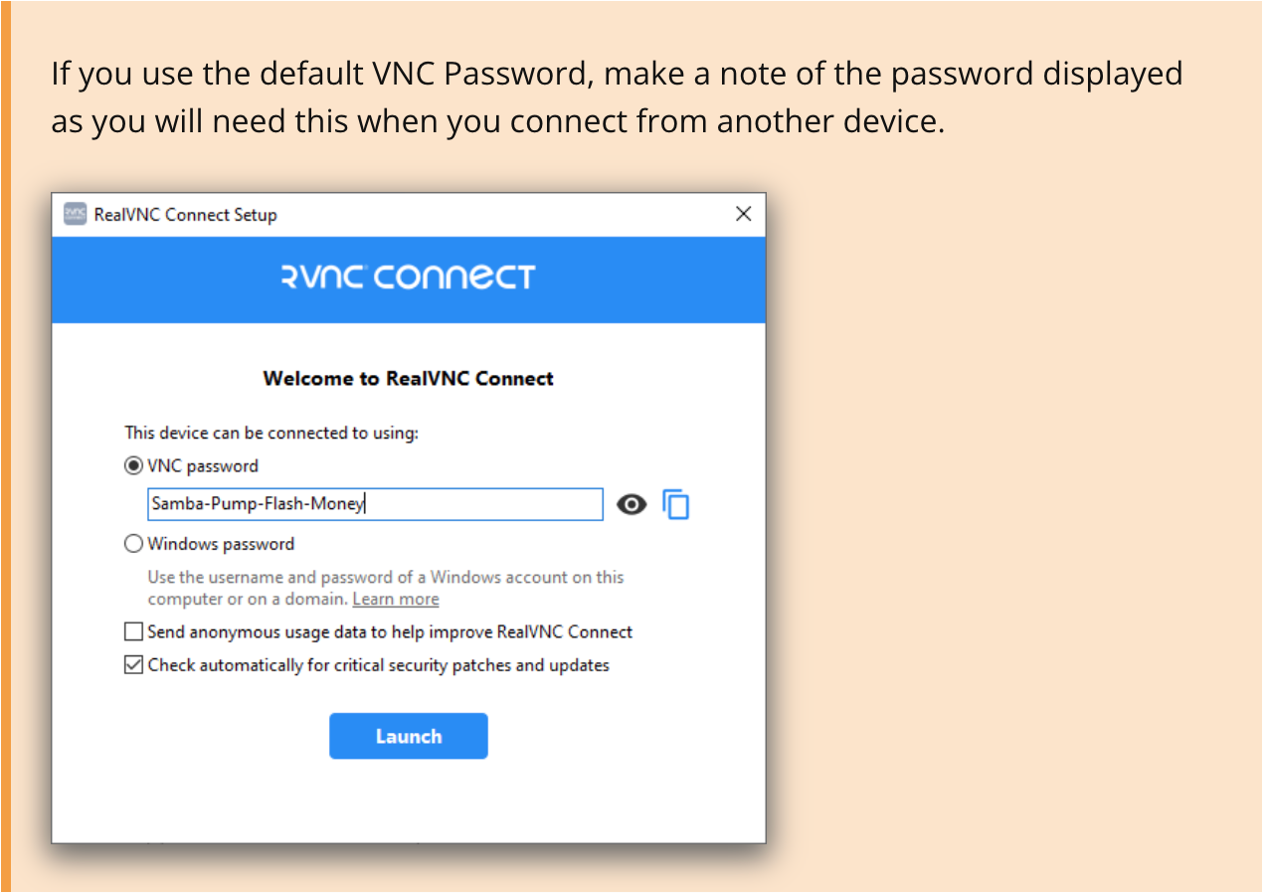The image size is (1267, 893).
Task: Select the Windows password radio button
Action: [x=133, y=544]
